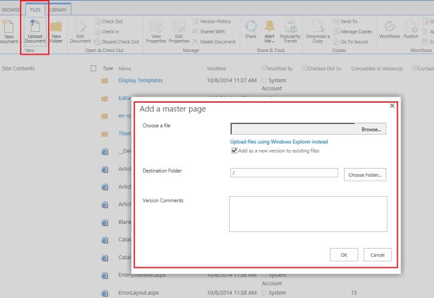Viewport: 434px width, 298px height.
Task: Click the Browse... button
Action: coord(371,129)
